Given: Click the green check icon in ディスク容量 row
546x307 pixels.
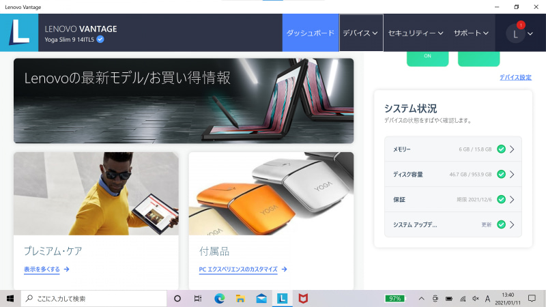Looking at the screenshot, I should pos(501,175).
